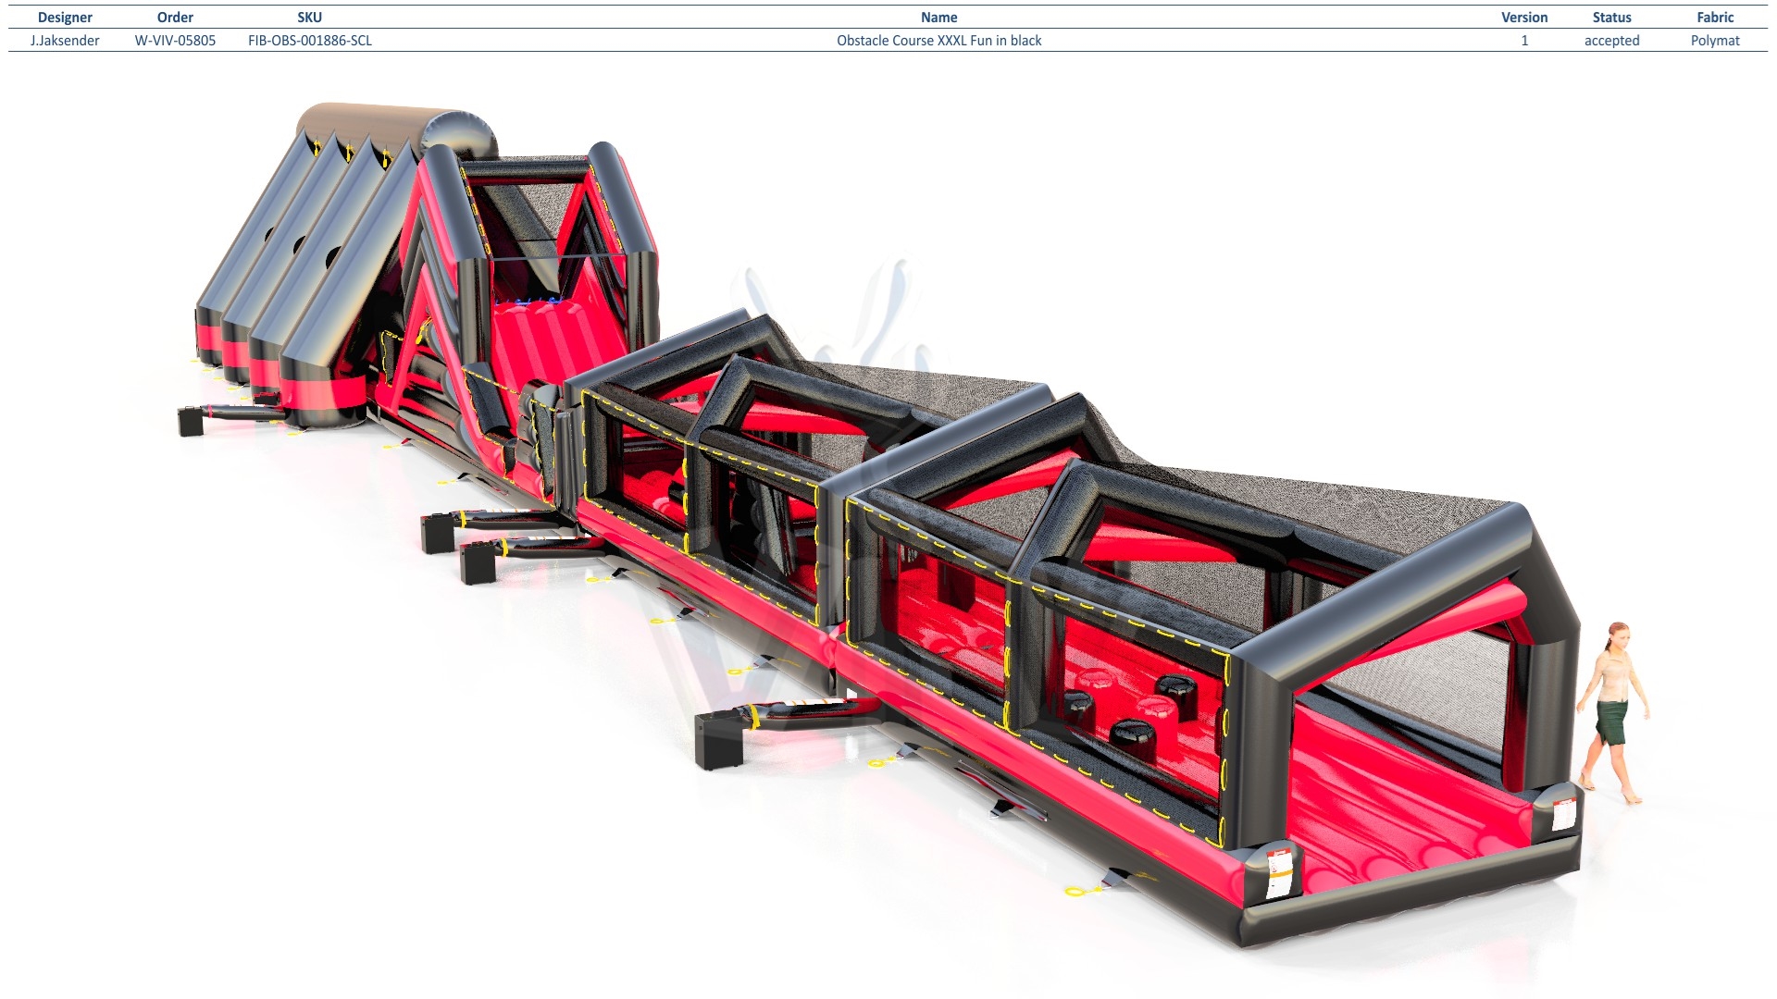Select SKU value FIB-OBS-001886-SCL
This screenshot has width=1777, height=999.
pos(310,41)
